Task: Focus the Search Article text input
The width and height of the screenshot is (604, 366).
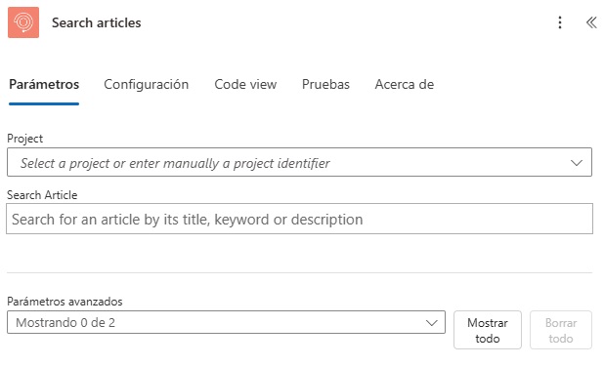Action: [x=299, y=219]
